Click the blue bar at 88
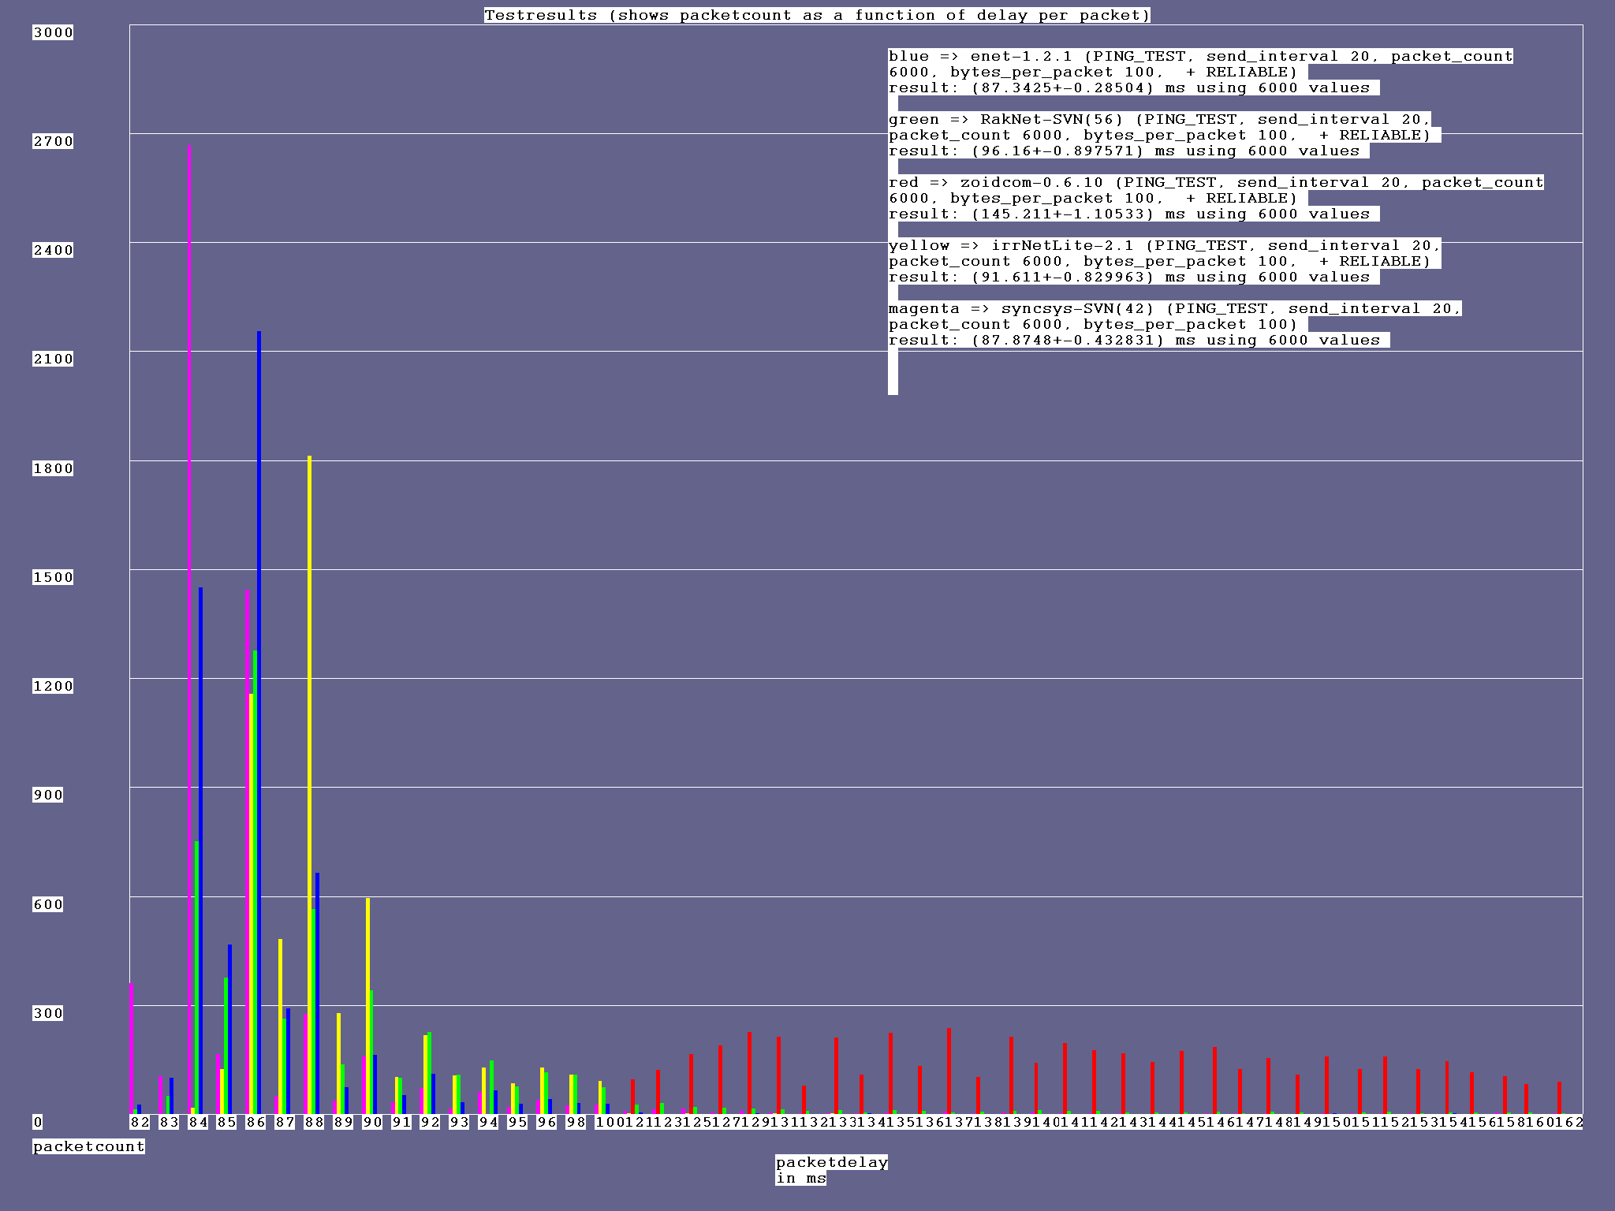The width and height of the screenshot is (1615, 1211). (317, 993)
